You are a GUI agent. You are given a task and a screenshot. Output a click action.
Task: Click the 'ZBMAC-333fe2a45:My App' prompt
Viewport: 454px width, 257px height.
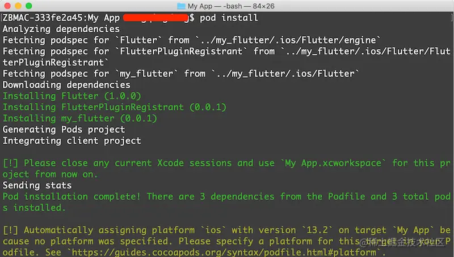click(61, 18)
